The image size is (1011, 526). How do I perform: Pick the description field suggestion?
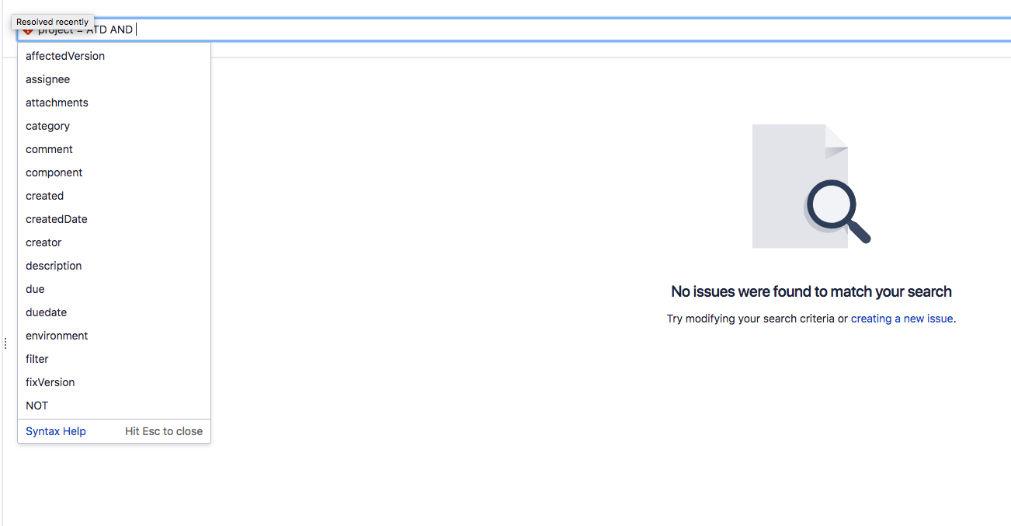pyautogui.click(x=114, y=266)
